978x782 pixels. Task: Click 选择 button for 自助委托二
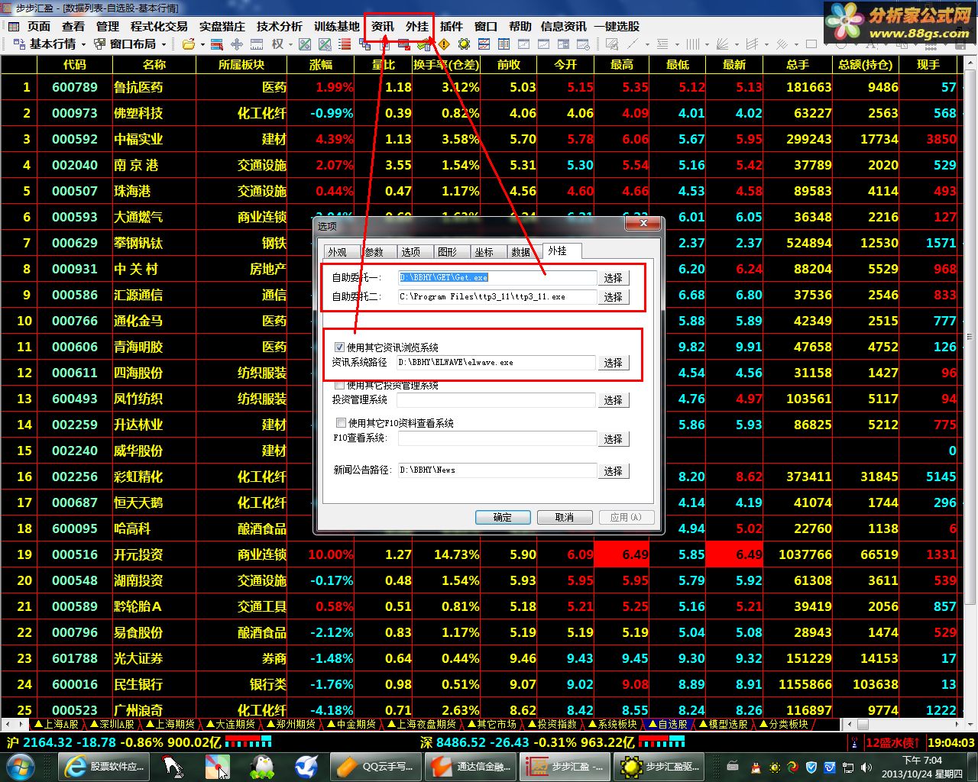point(613,296)
